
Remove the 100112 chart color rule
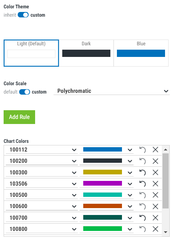tap(155, 150)
